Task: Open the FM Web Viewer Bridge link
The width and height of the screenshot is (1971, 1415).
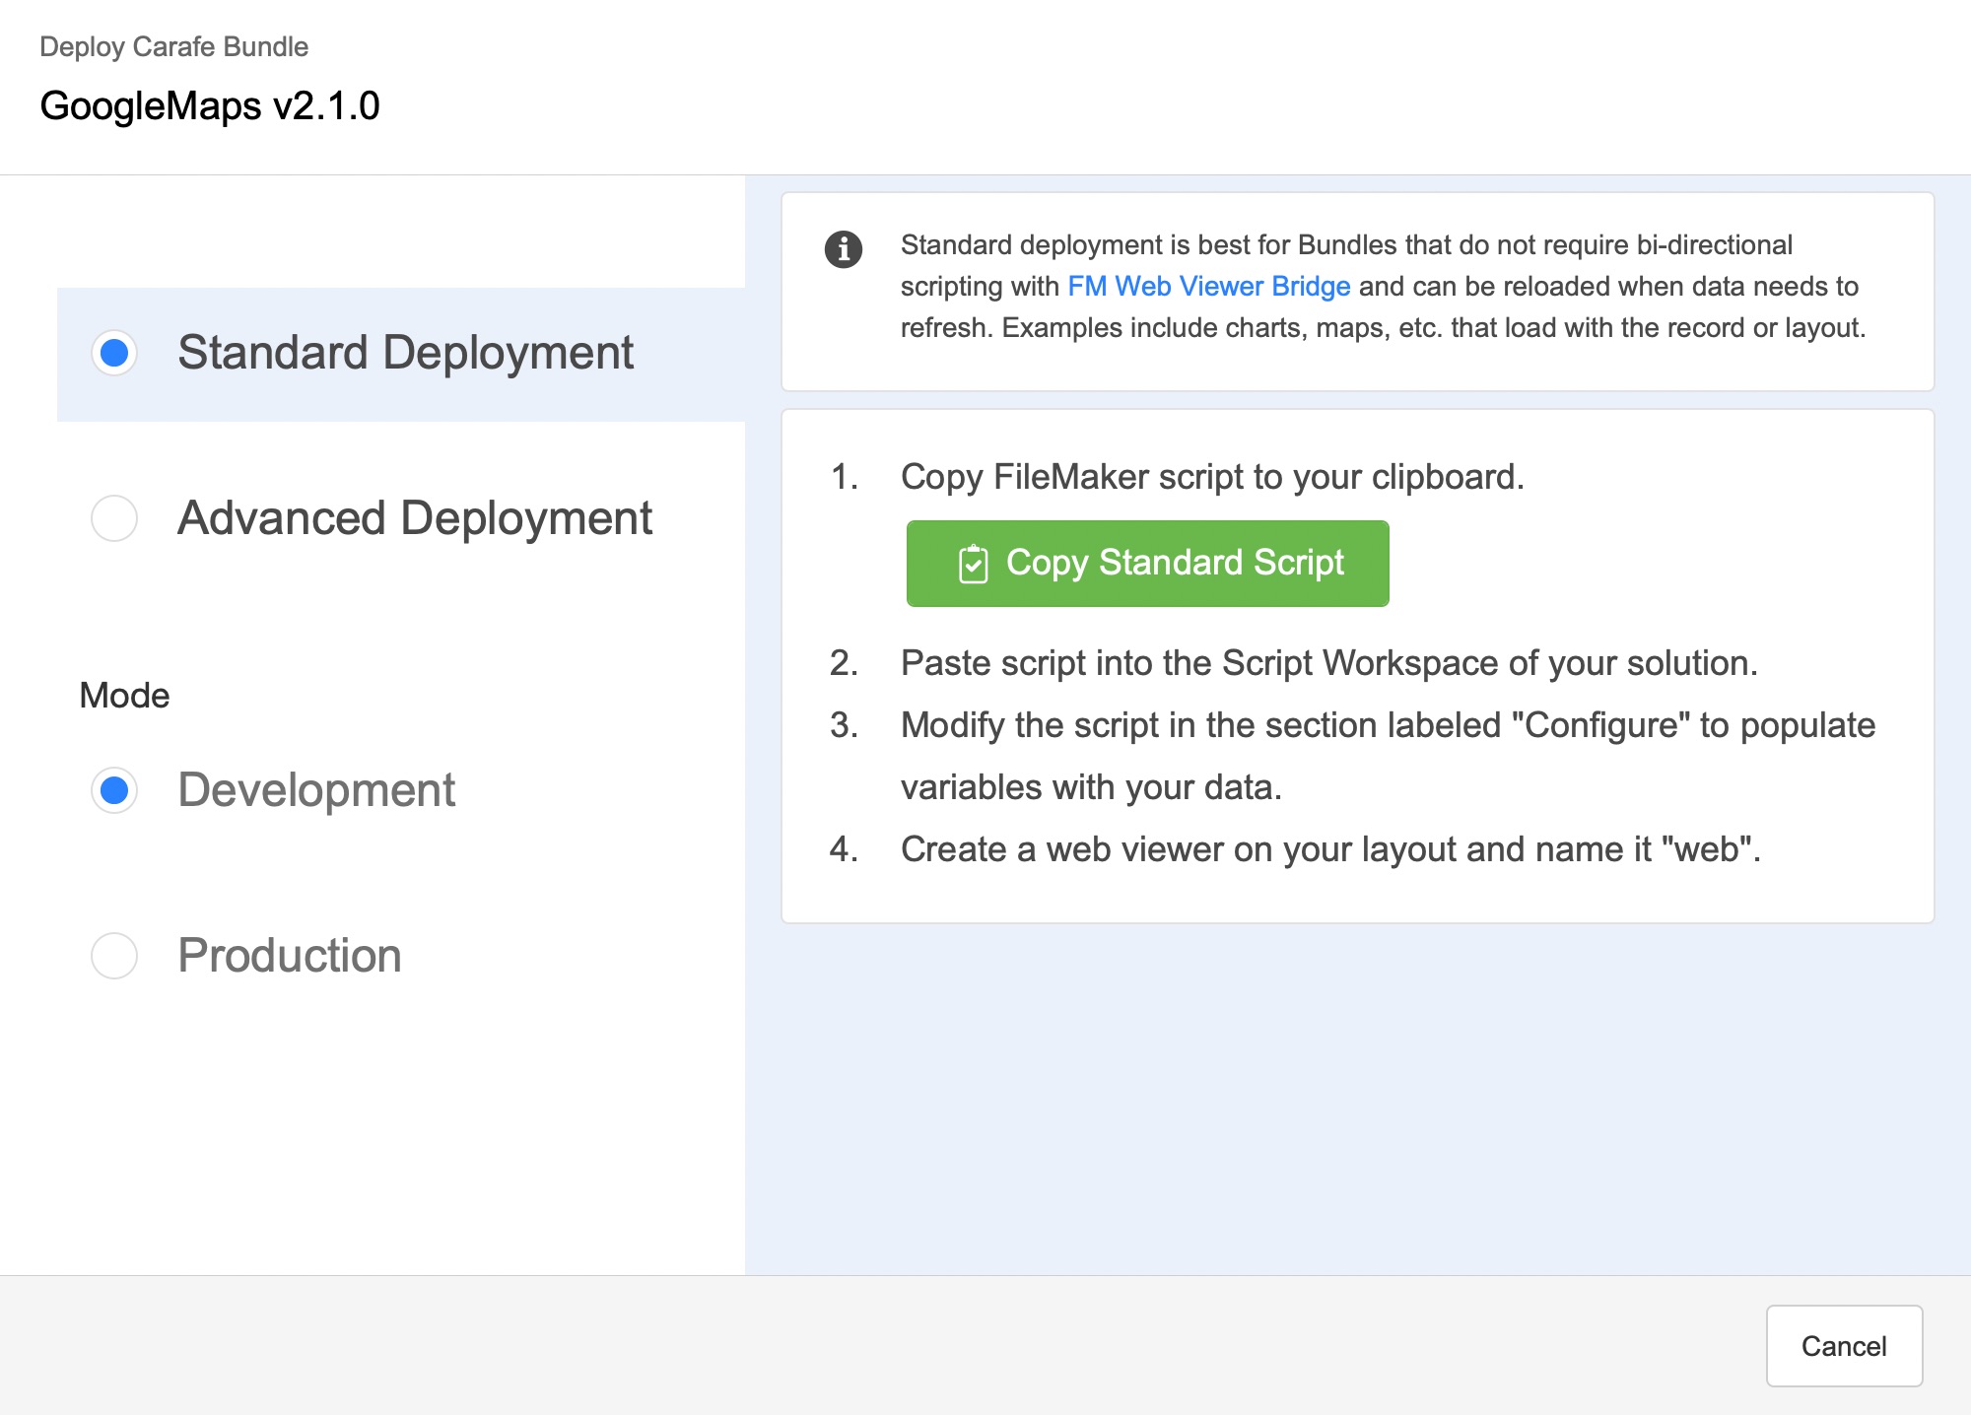Action: pos(1208,287)
